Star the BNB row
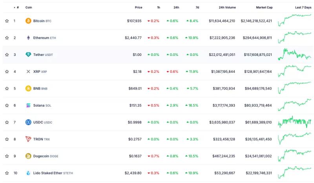Screen dimensions: 314x183 [x=7, y=88]
